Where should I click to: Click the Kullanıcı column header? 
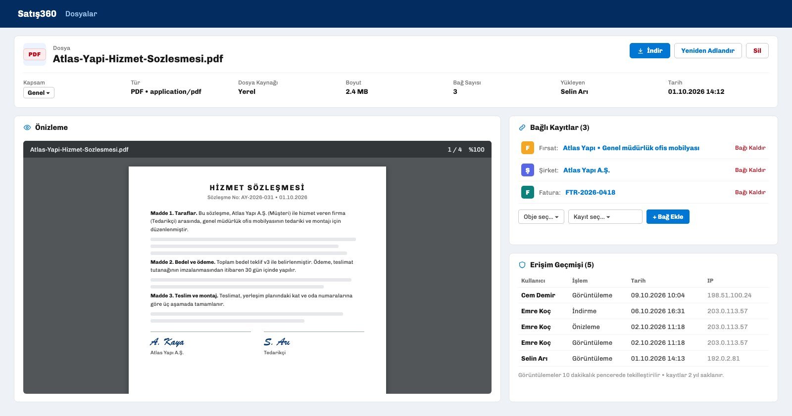tap(533, 281)
